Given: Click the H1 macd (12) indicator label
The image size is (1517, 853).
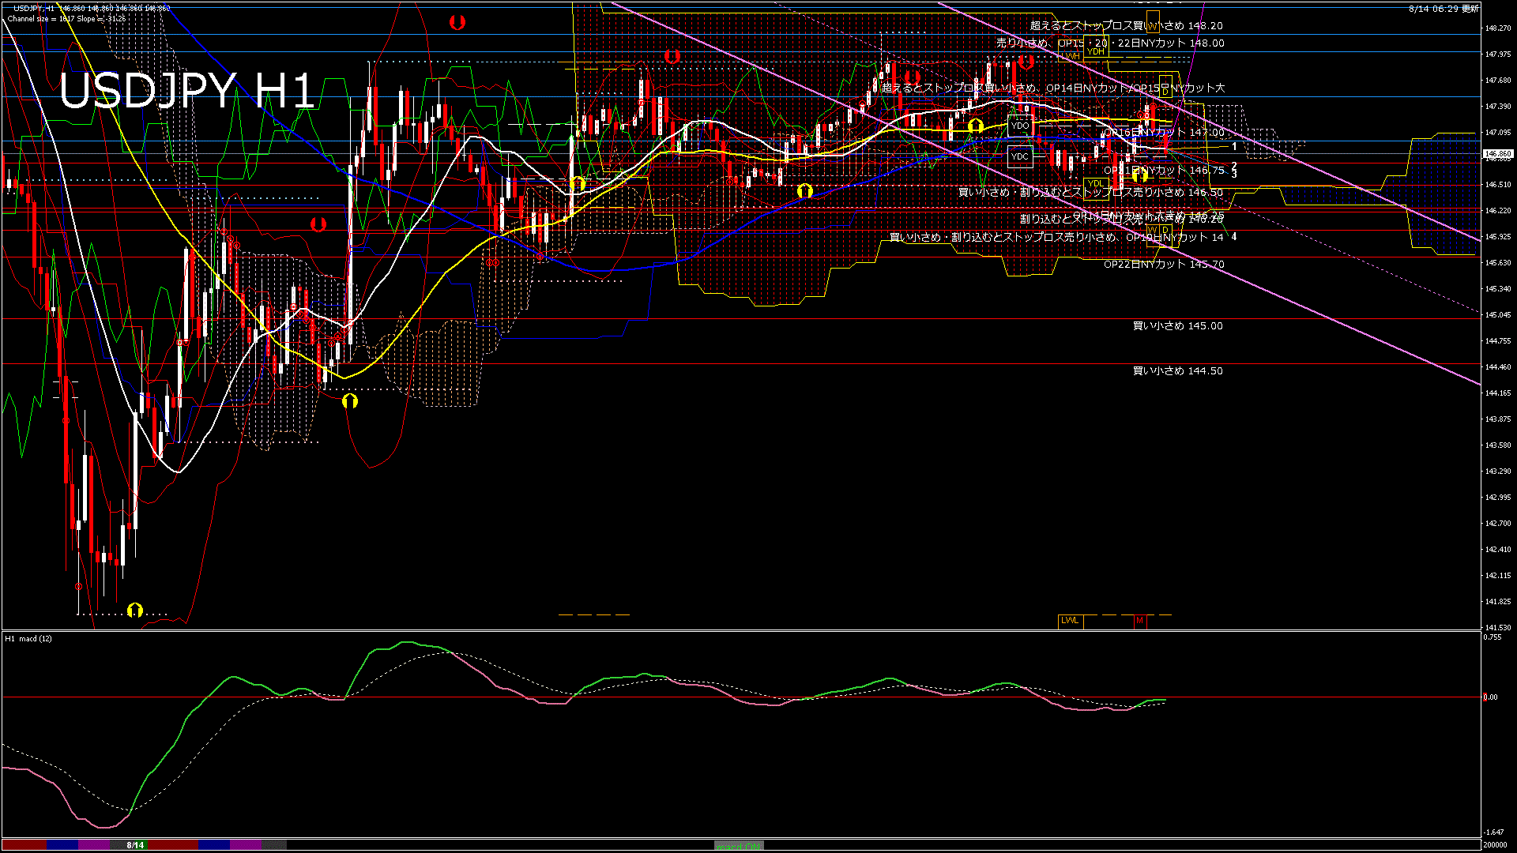Looking at the screenshot, I should click(x=28, y=638).
